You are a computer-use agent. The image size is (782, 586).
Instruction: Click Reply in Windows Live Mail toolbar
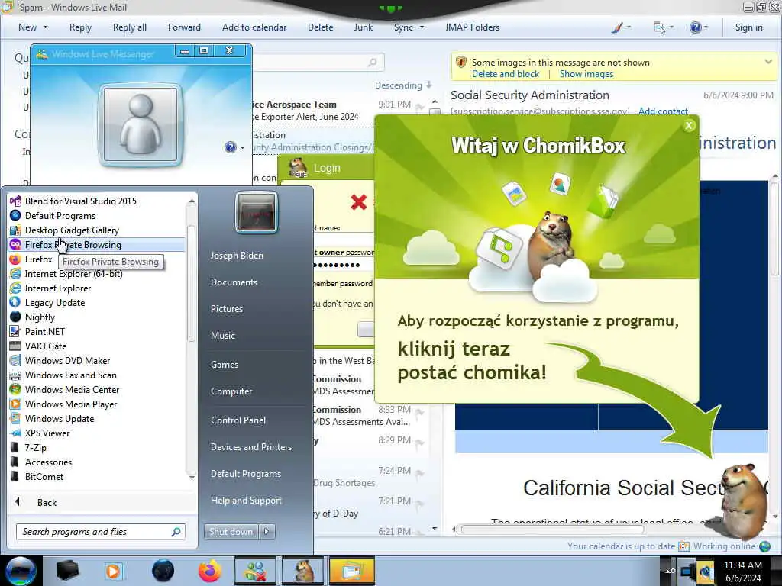[x=80, y=27]
